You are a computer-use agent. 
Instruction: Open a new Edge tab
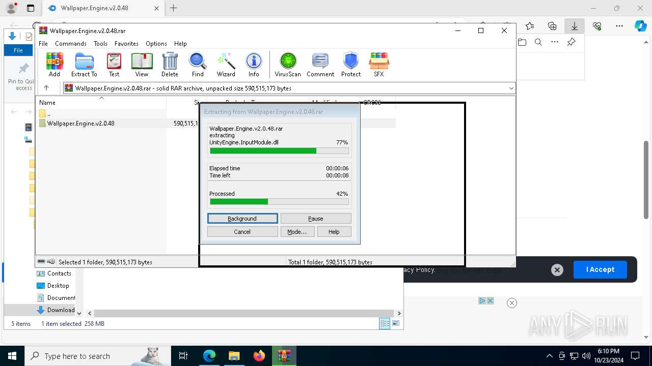tap(174, 8)
